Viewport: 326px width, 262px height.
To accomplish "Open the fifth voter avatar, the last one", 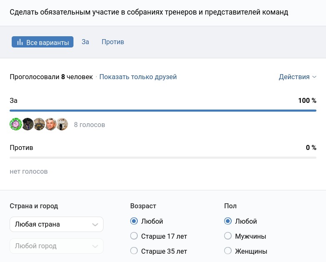I will click(62, 124).
